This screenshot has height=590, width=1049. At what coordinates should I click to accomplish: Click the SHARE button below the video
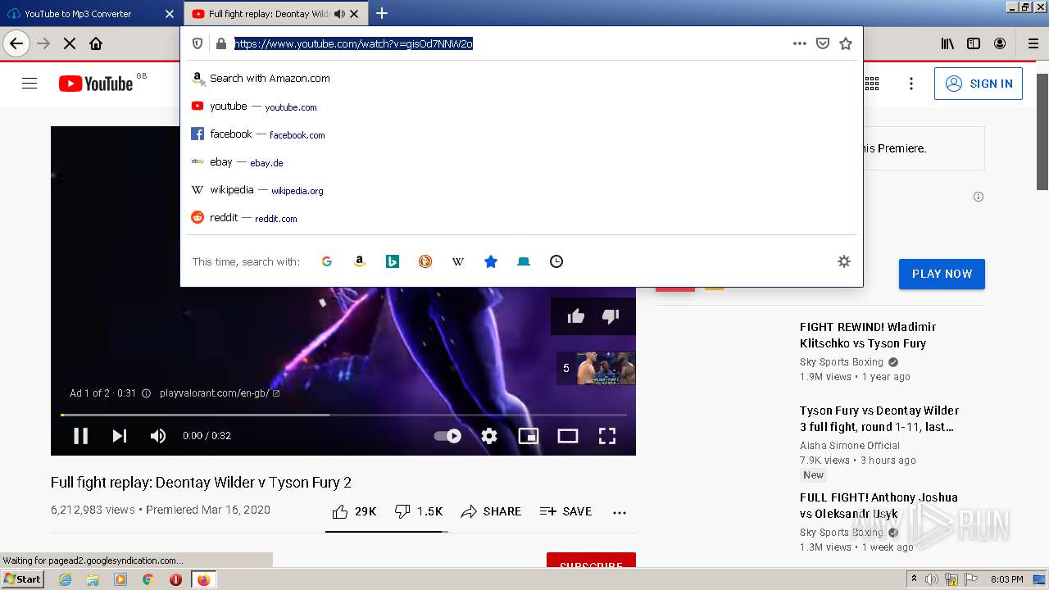491,511
